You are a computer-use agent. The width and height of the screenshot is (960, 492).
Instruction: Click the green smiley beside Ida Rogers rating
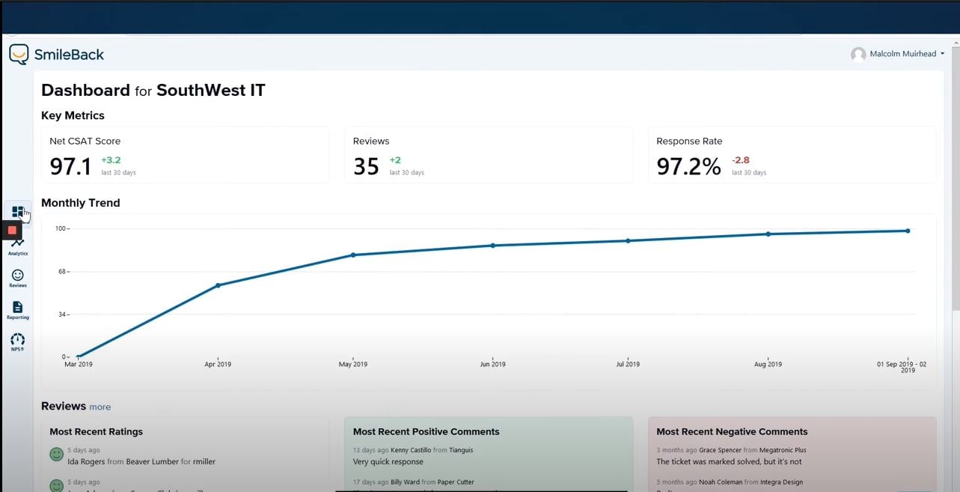coord(56,454)
